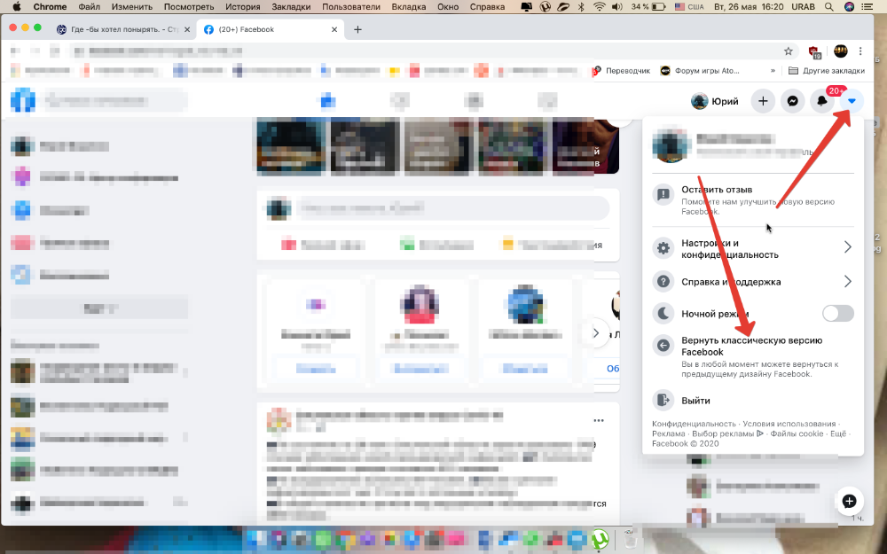Open Настройки и конфиденциальность menu entry
Image resolution: width=887 pixels, height=554 pixels.
753,249
